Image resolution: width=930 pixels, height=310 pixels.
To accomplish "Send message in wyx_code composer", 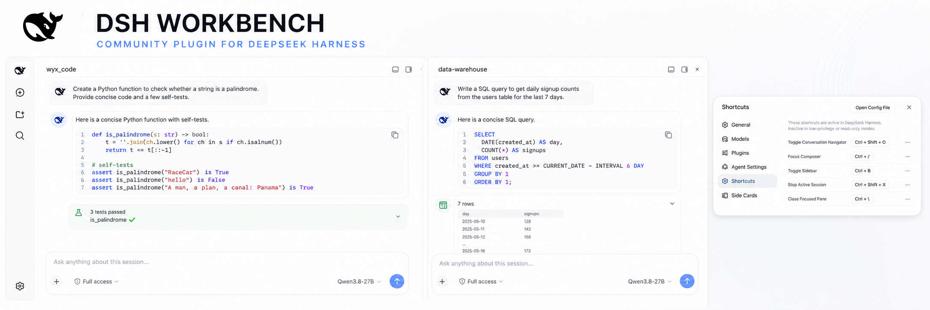I will pyautogui.click(x=397, y=281).
